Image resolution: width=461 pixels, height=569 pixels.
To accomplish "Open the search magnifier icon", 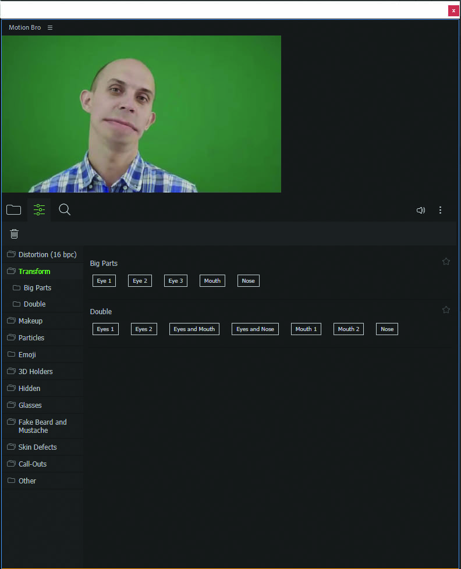I will point(65,209).
